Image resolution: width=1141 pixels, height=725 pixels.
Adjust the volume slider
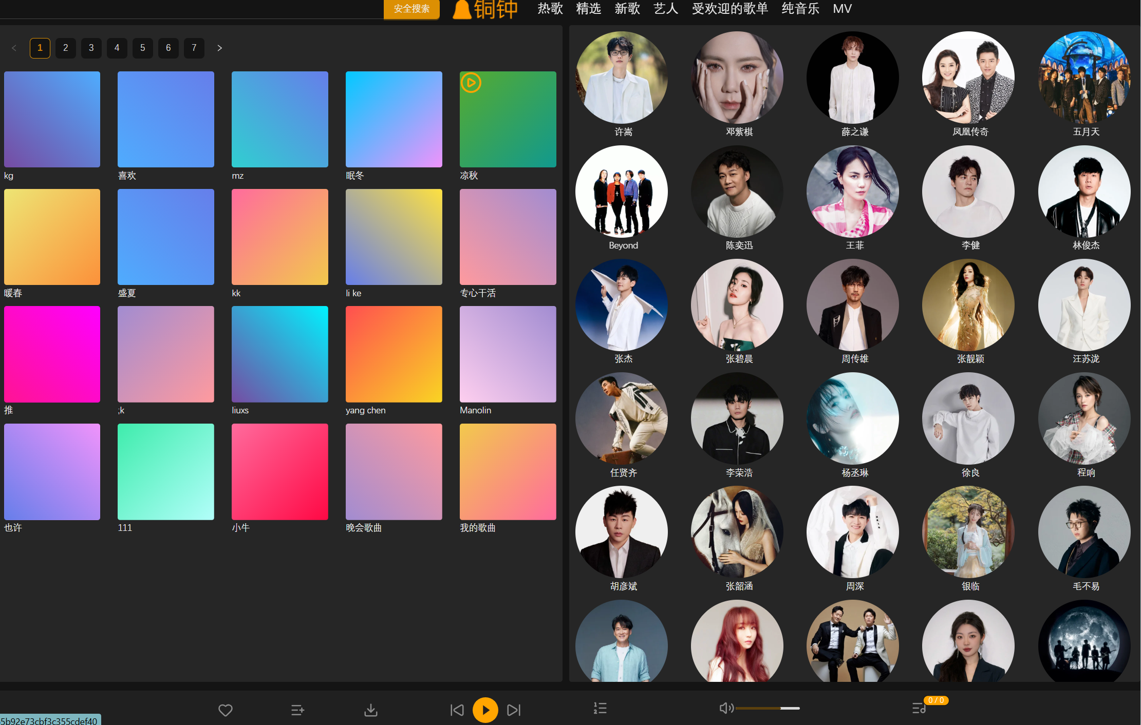pos(768,709)
